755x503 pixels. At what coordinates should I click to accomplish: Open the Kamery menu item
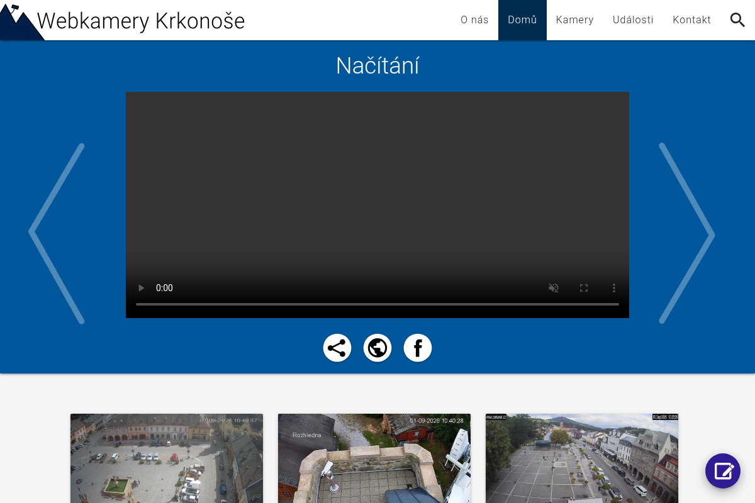[x=575, y=20]
